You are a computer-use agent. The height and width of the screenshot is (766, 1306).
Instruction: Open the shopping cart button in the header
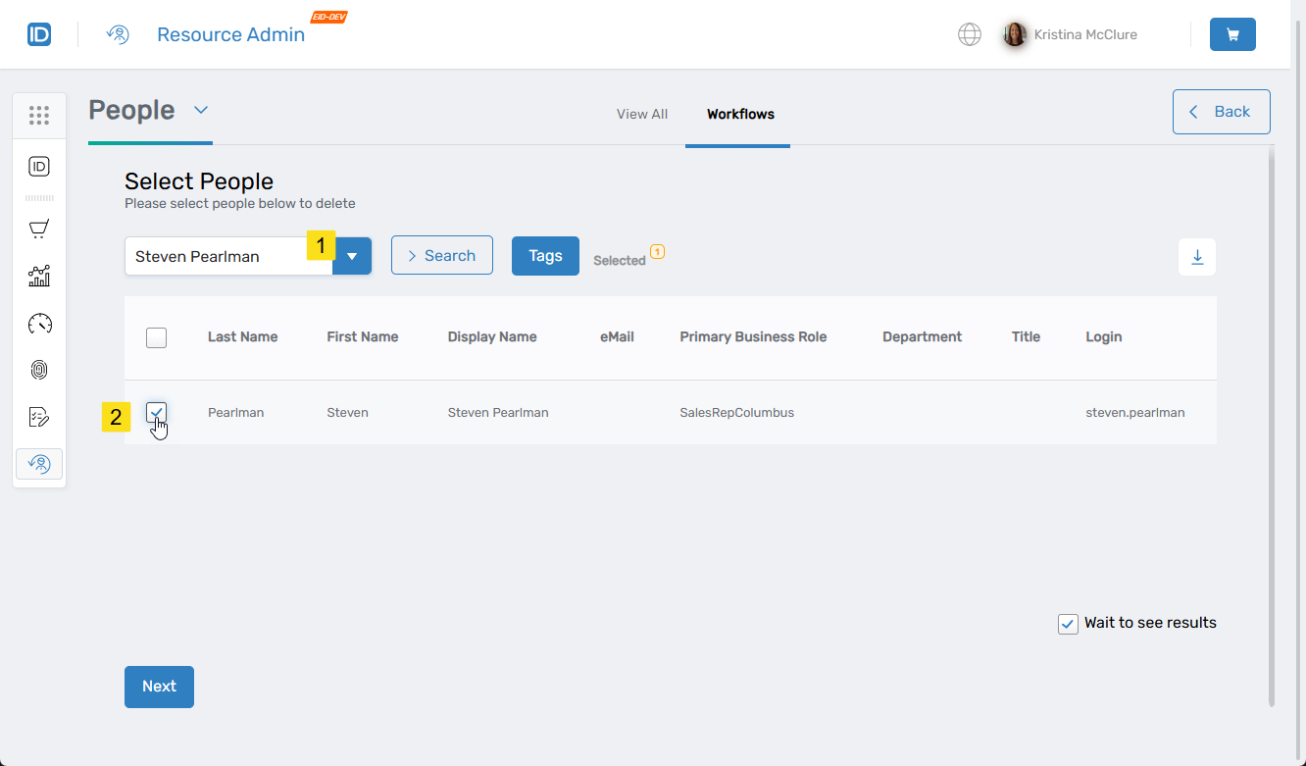[x=1232, y=34]
